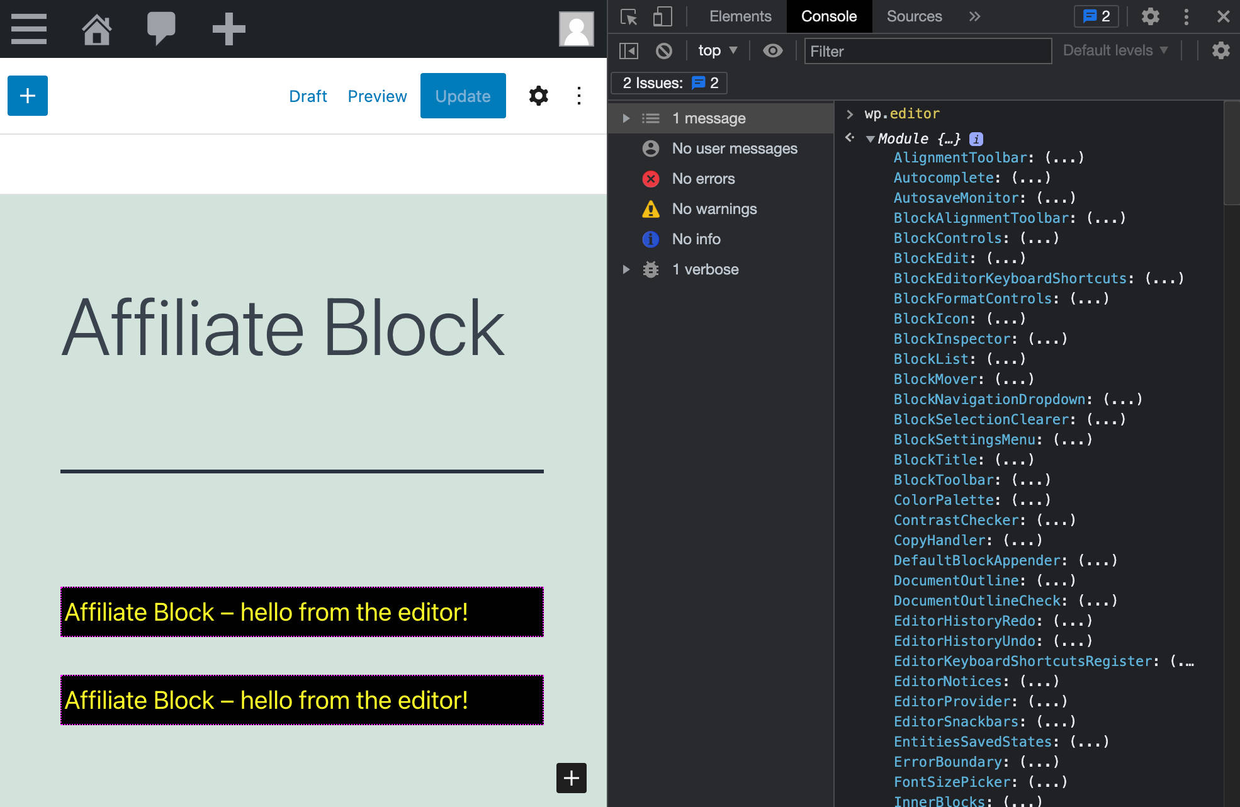This screenshot has width=1240, height=807.
Task: Open the WordPress admin hamburger menu
Action: click(x=29, y=29)
